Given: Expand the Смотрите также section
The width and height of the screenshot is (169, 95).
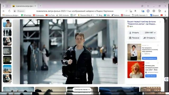Looking at the screenshot, I should tap(82, 89).
